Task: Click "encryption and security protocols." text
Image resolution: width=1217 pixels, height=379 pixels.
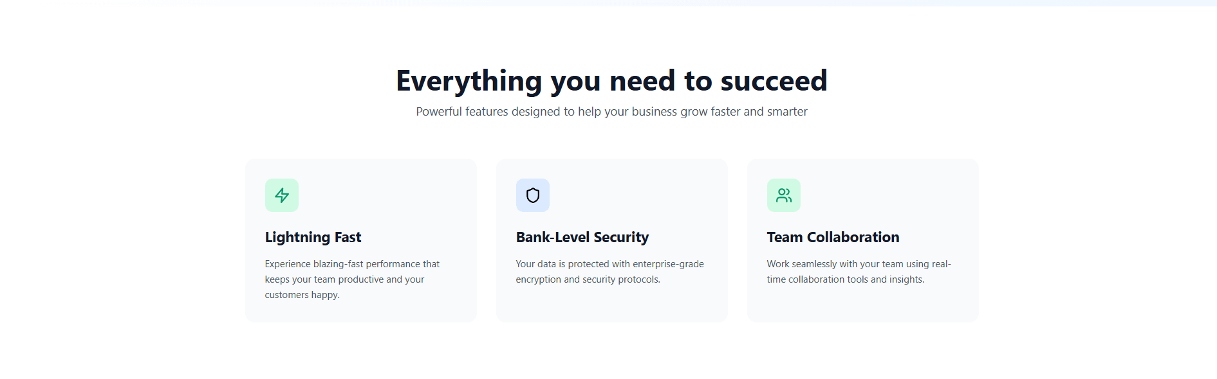Action: click(x=588, y=279)
